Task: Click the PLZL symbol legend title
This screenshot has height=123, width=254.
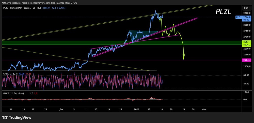Action: [22, 8]
